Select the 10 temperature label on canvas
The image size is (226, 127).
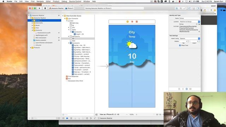132,56
